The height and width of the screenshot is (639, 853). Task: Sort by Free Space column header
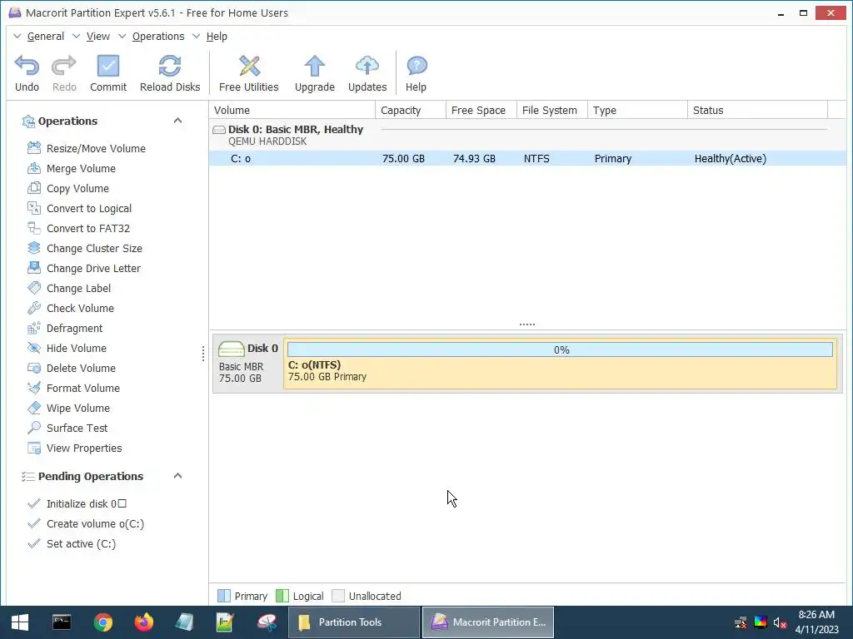coord(481,111)
